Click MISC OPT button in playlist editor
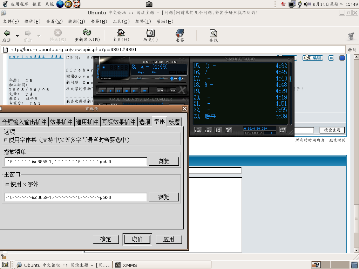 click(x=229, y=130)
